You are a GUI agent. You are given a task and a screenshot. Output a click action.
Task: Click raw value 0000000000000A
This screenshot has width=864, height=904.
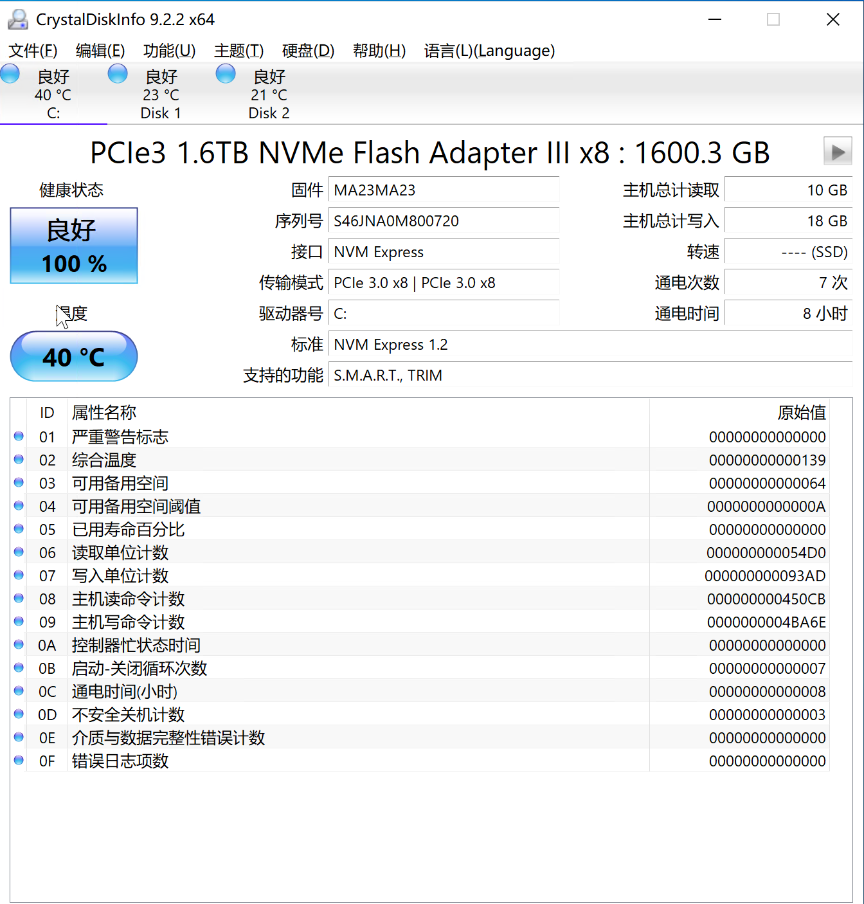click(x=766, y=507)
